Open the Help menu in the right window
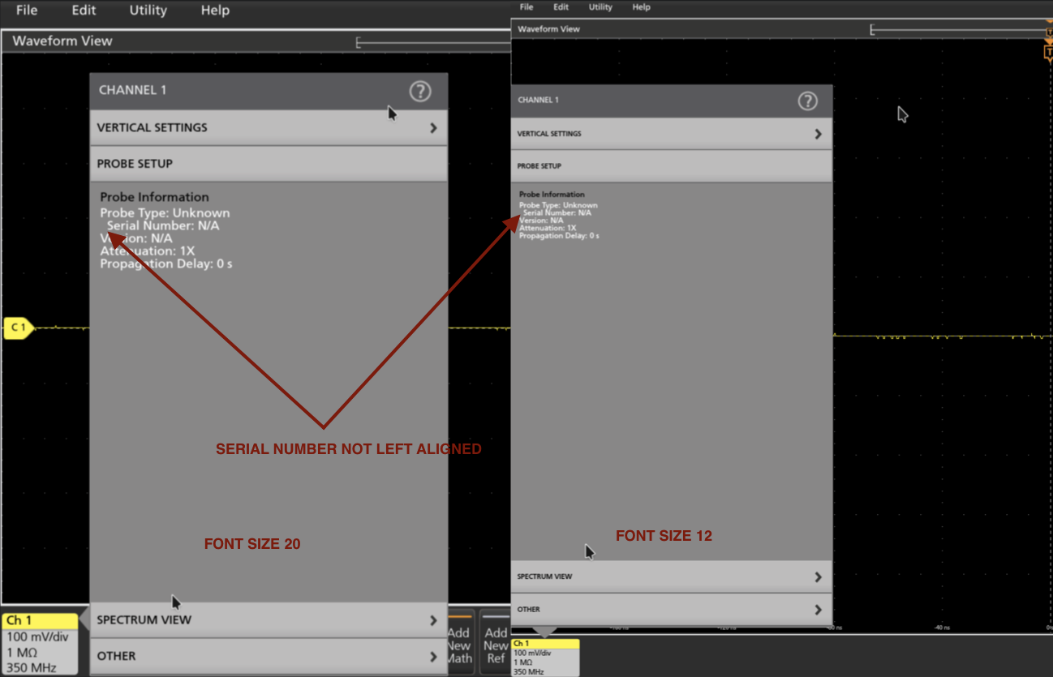1053x677 pixels. 641,7
